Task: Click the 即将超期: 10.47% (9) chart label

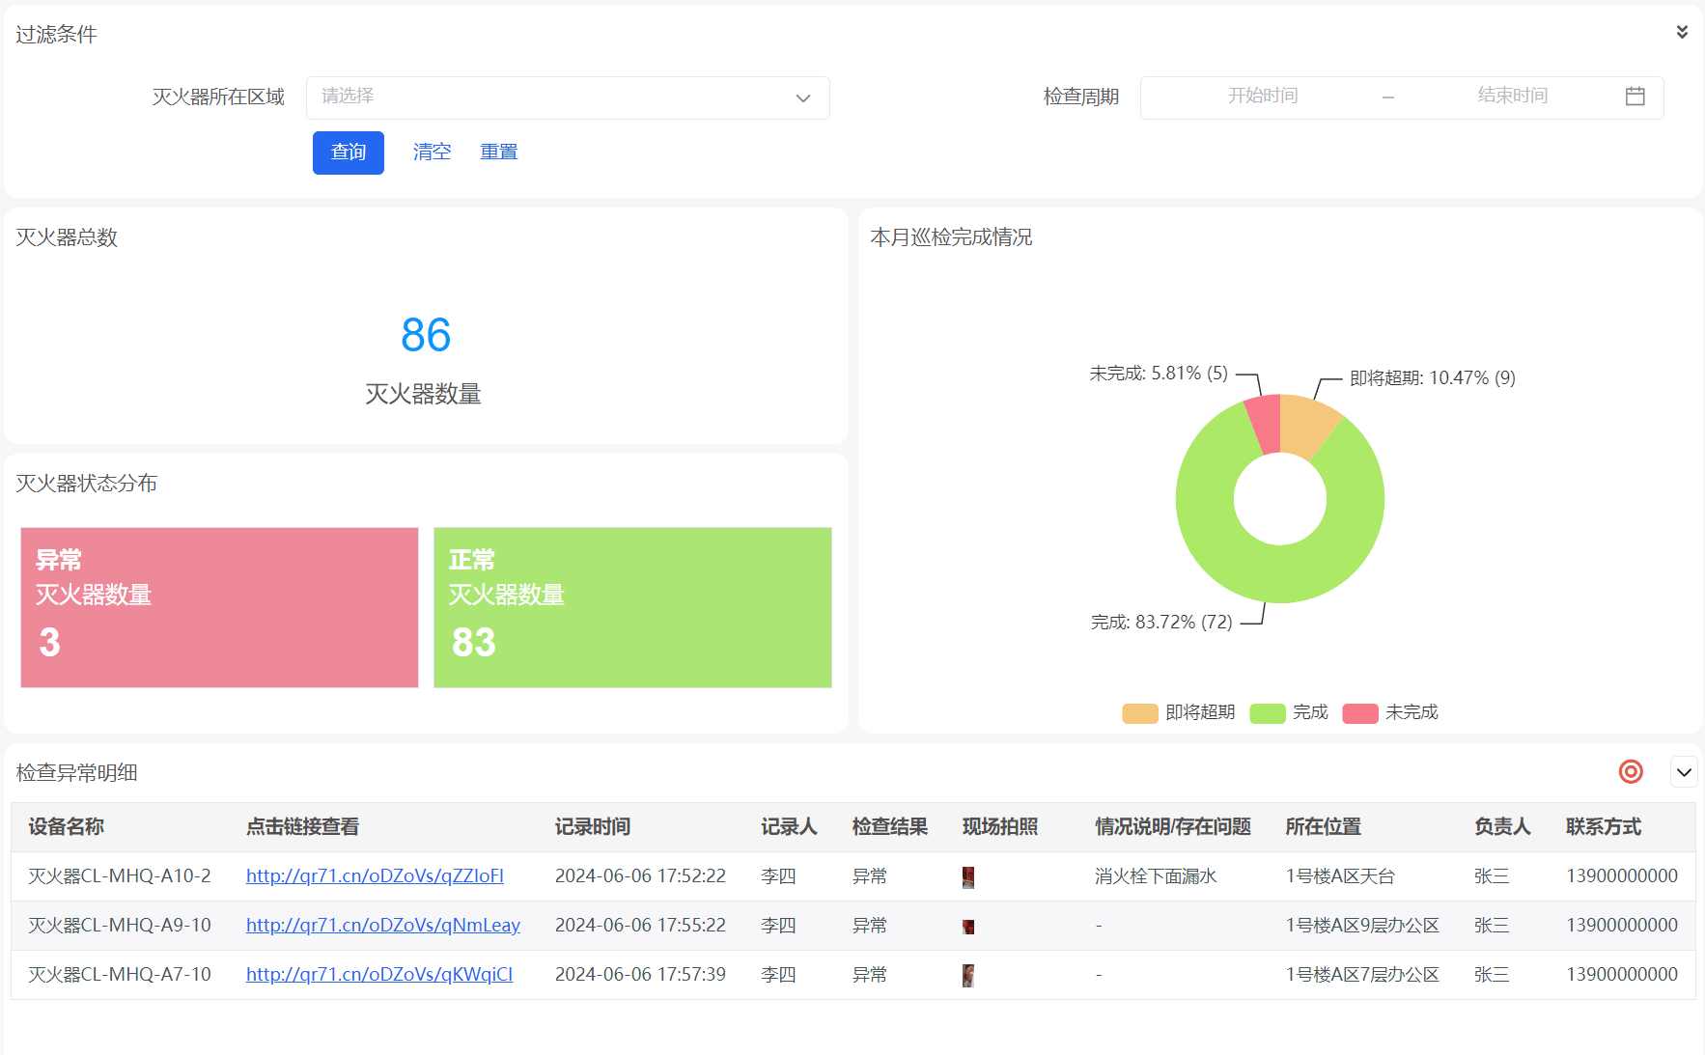Action: click(x=1433, y=377)
